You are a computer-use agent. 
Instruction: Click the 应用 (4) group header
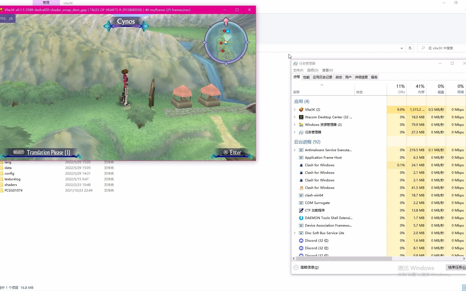tap(301, 102)
